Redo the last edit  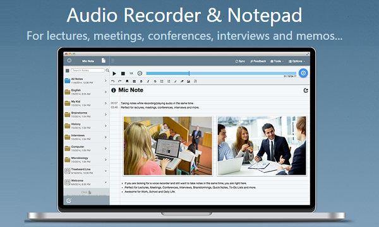pos(119,81)
